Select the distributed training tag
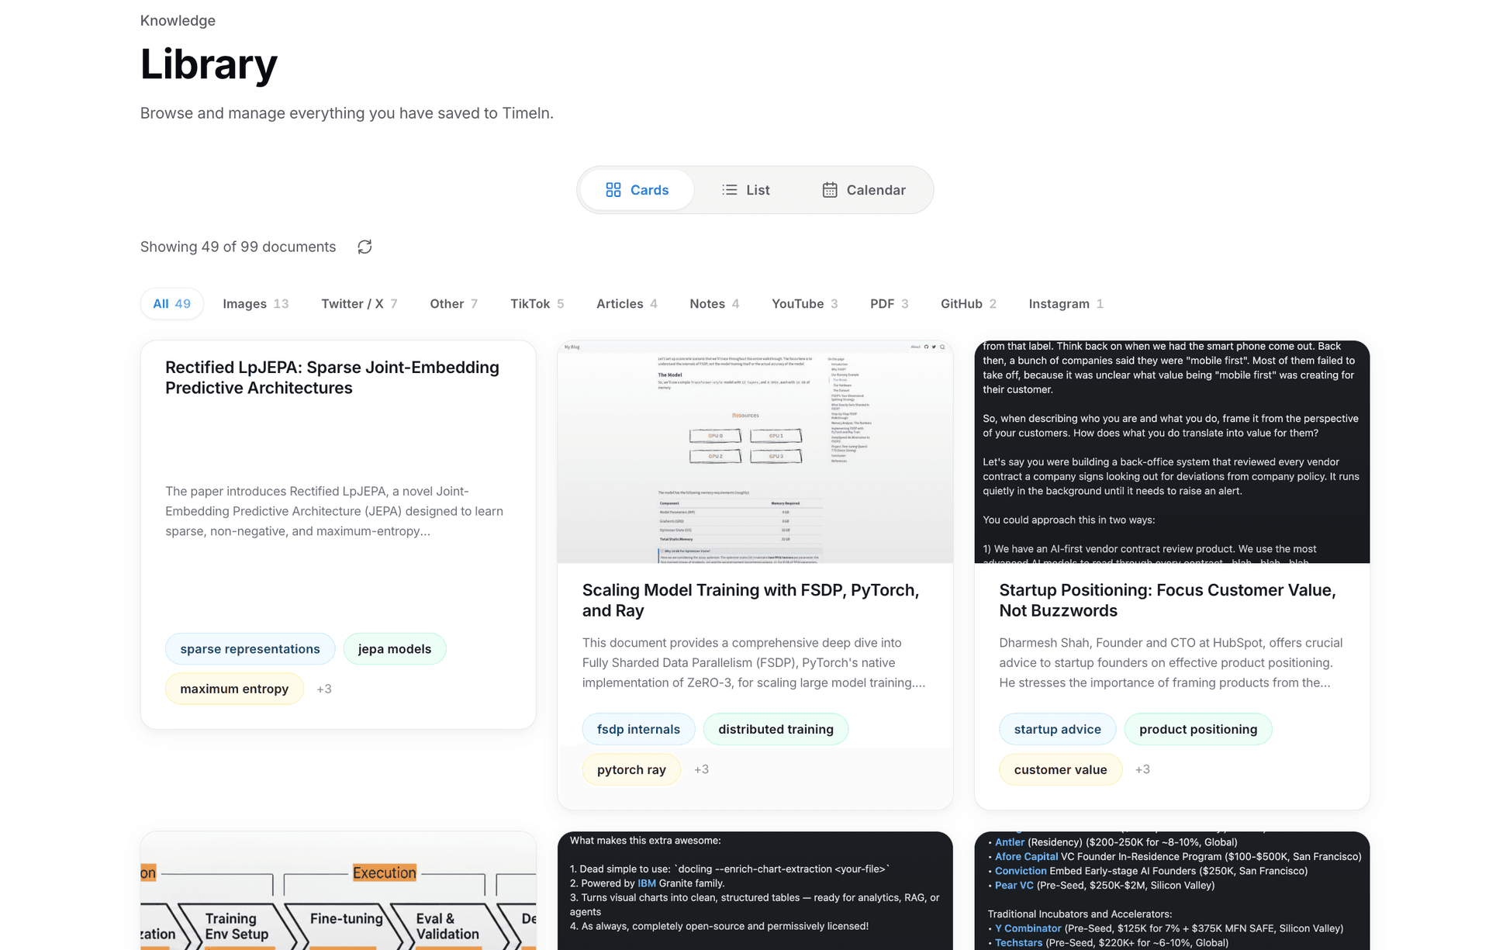The width and height of the screenshot is (1489, 950). (776, 729)
